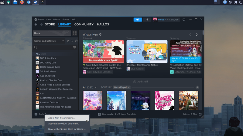Switch to Big Picture mode monitor icon
Viewport: 243px width, 136px height.
tap(184, 20)
